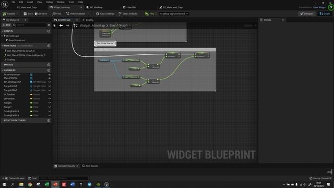The height and width of the screenshot is (188, 334).
Task: Add a new function with plus icon
Action: [x=49, y=45]
